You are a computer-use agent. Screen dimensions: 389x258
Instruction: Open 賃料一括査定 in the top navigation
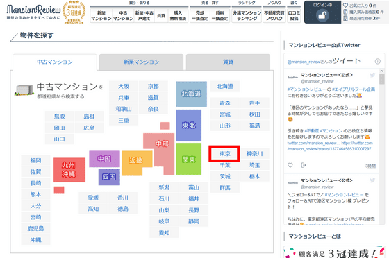tap(220, 15)
